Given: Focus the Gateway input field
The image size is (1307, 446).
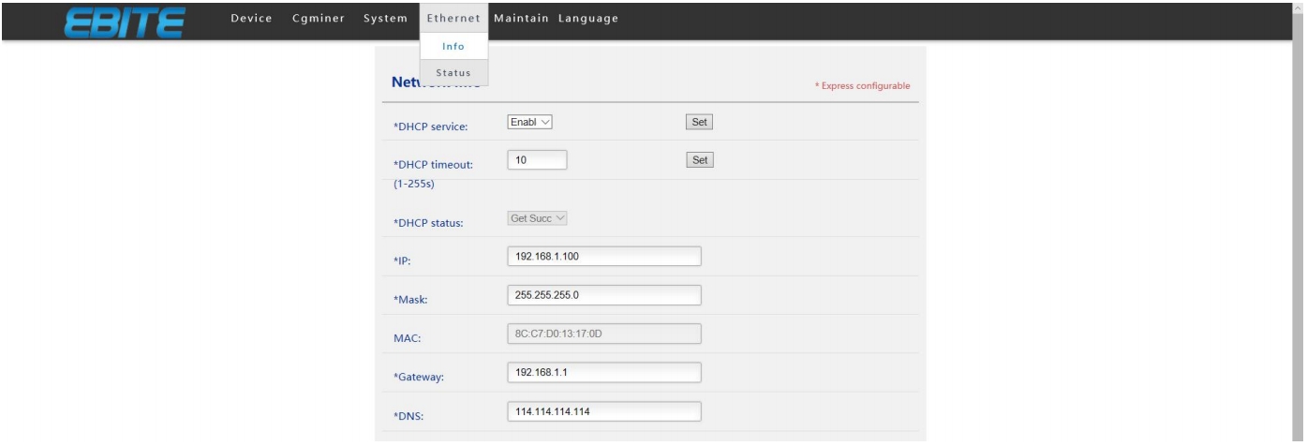Looking at the screenshot, I should click(x=603, y=373).
